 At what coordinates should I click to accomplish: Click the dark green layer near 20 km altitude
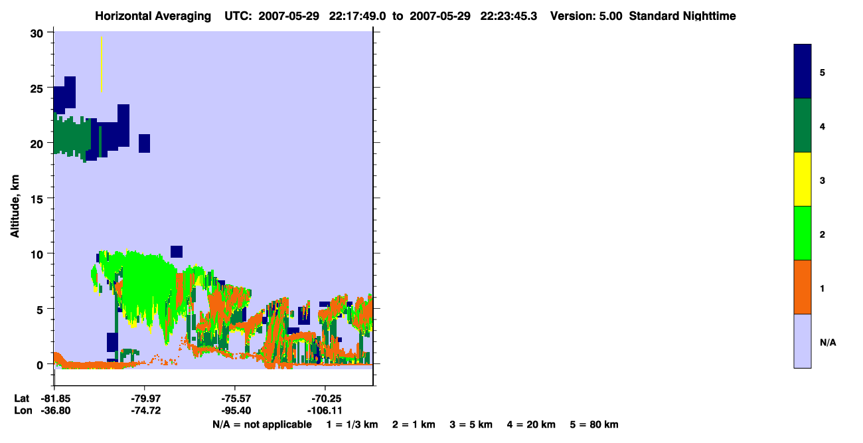click(x=72, y=136)
